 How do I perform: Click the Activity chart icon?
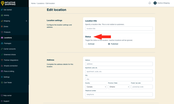(2, 15)
